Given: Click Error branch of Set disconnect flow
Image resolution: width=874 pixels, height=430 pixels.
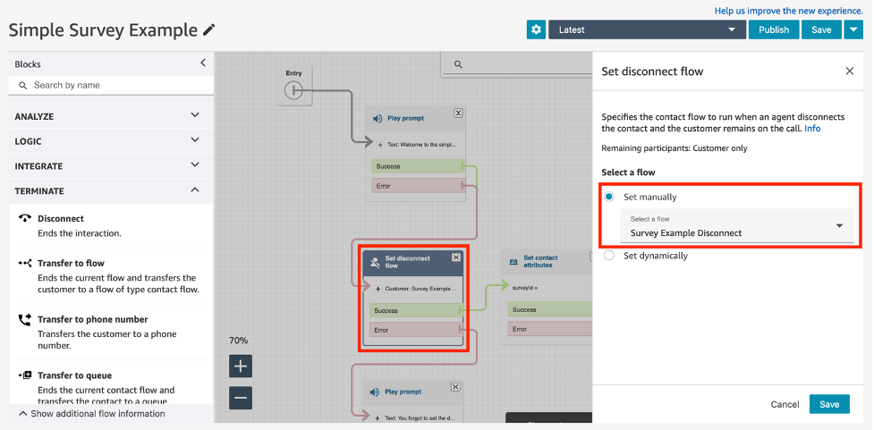Looking at the screenshot, I should tap(415, 330).
